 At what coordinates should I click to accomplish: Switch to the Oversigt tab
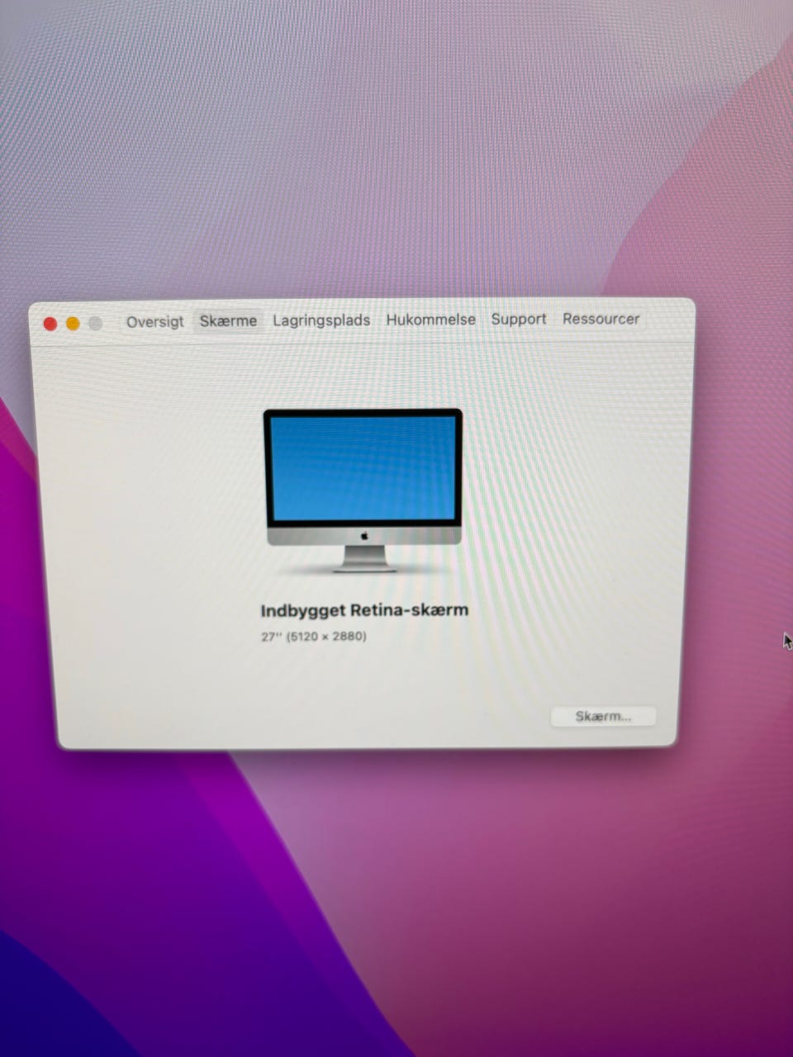[155, 321]
